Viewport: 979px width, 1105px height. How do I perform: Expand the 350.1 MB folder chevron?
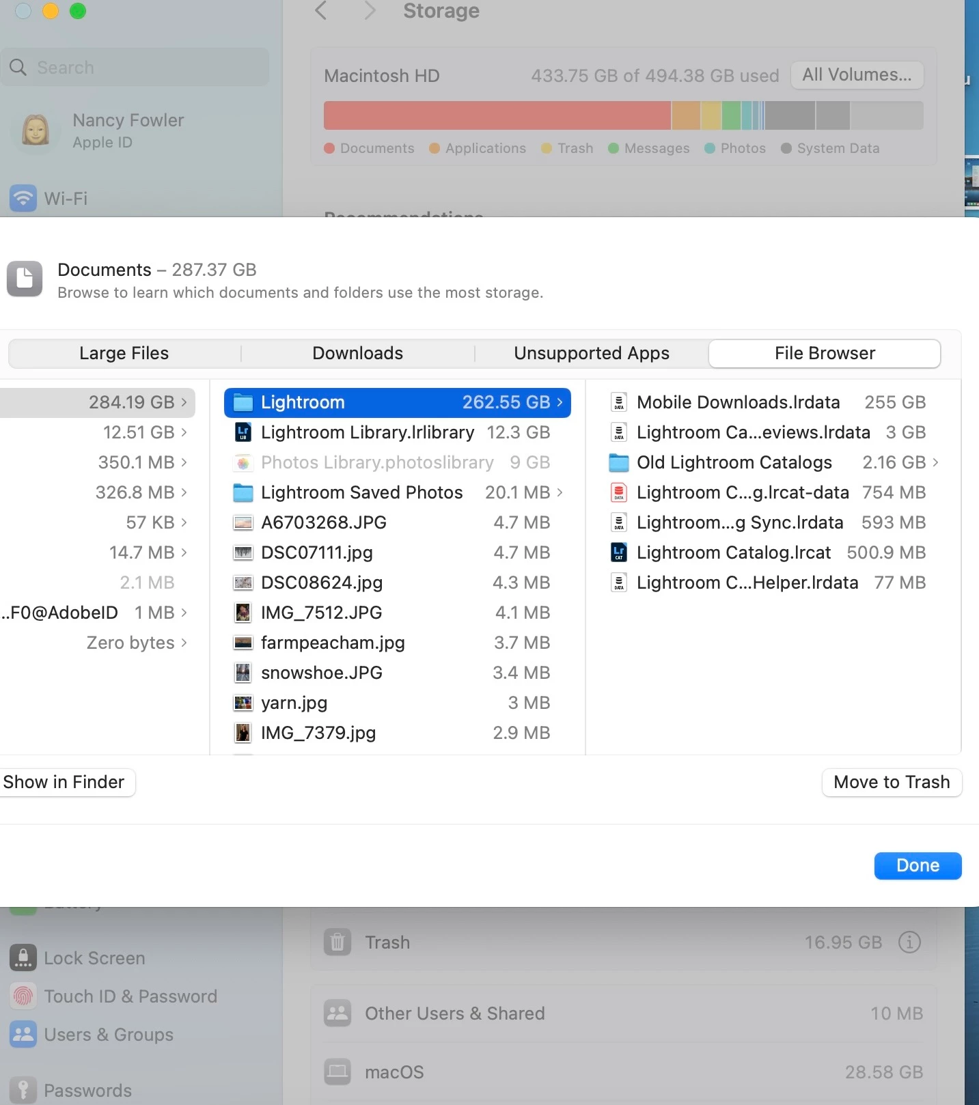click(x=184, y=462)
